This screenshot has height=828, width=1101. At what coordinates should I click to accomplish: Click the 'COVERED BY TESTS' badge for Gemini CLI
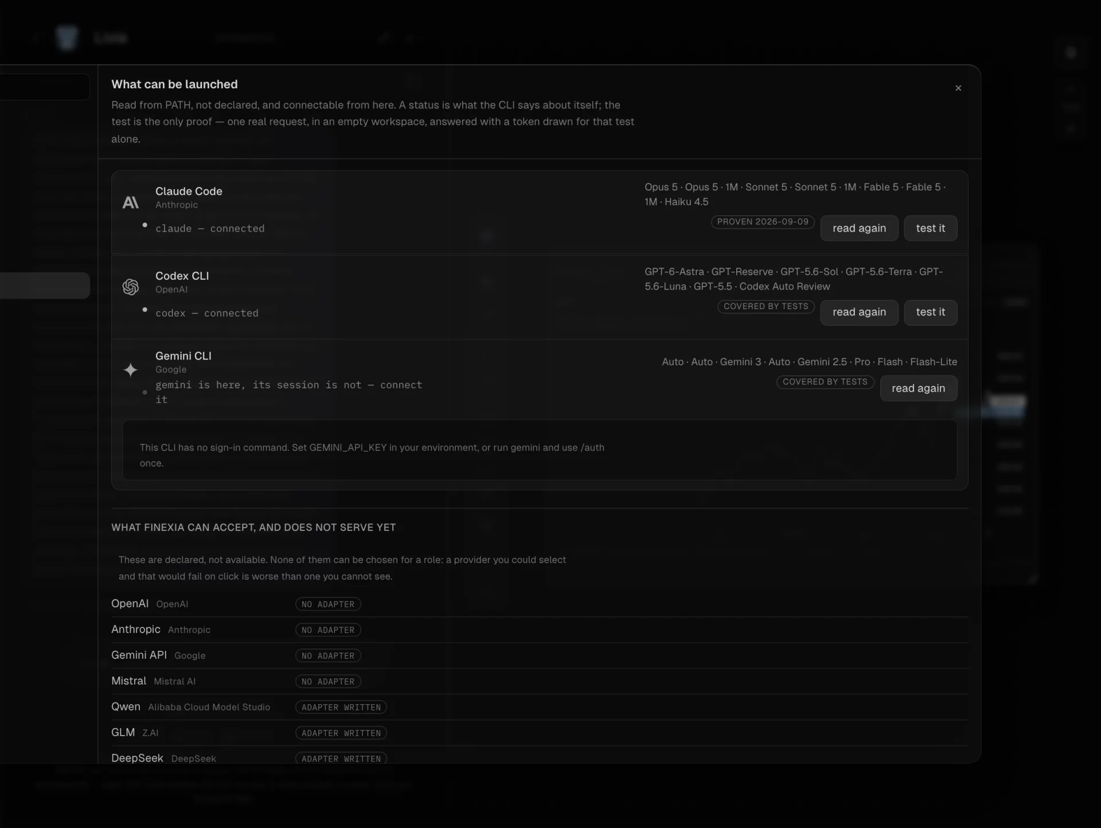(x=825, y=382)
